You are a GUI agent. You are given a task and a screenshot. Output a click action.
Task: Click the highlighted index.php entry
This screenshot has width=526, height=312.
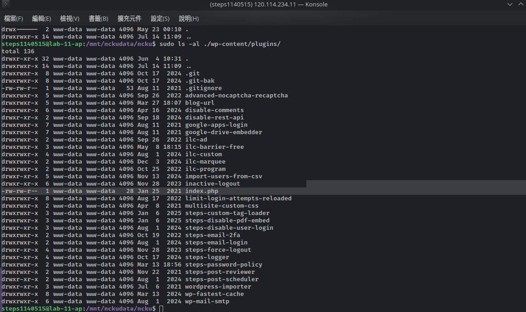point(201,191)
